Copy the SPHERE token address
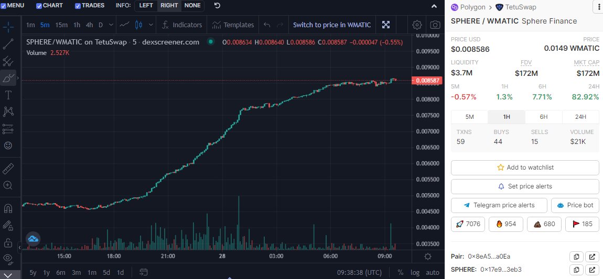This screenshot has width=603, height=279. [576, 270]
